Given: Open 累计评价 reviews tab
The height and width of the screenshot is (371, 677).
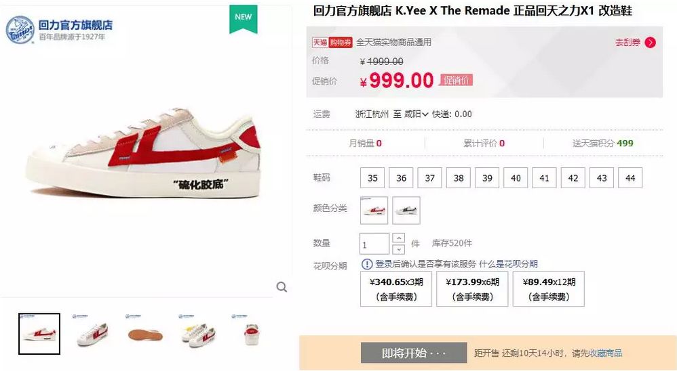Looking at the screenshot, I should coord(484,143).
